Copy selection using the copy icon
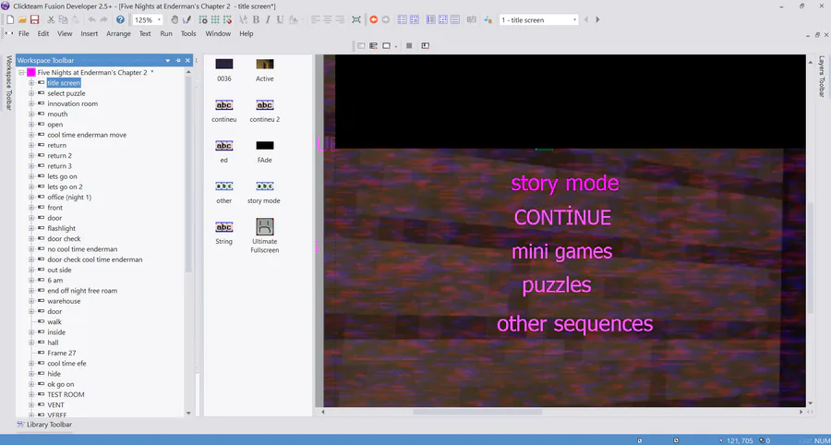Viewport: 831px width, 445px height. click(63, 19)
